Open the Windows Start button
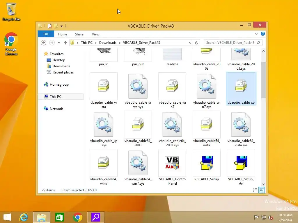This screenshot has width=298, height=223. click(7, 217)
